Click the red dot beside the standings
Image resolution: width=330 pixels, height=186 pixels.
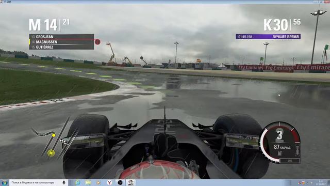(x=97, y=42)
